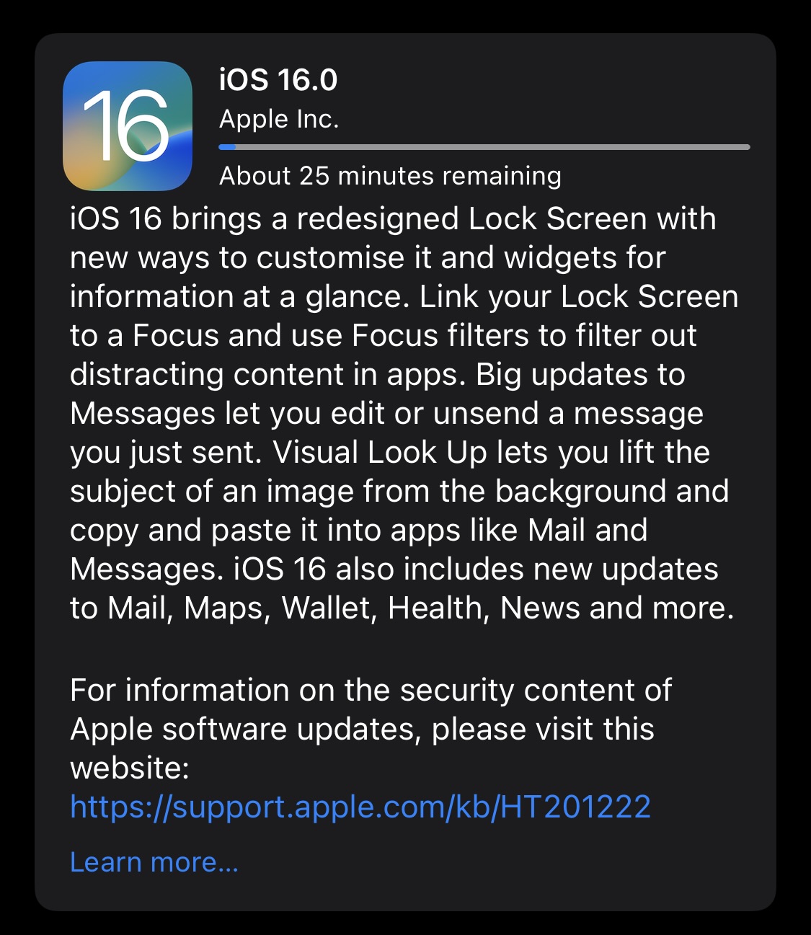Click the word 'website:' above the link
This screenshot has width=811, height=935.
(x=130, y=768)
